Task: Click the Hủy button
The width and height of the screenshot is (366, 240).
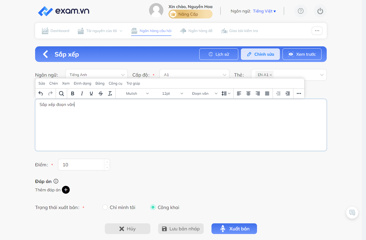Action: (127, 229)
